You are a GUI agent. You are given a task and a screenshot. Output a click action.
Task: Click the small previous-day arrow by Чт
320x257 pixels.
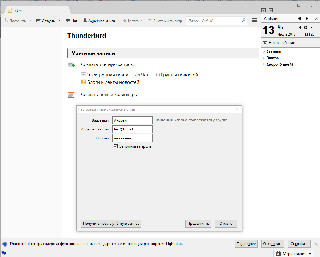tap(300, 27)
